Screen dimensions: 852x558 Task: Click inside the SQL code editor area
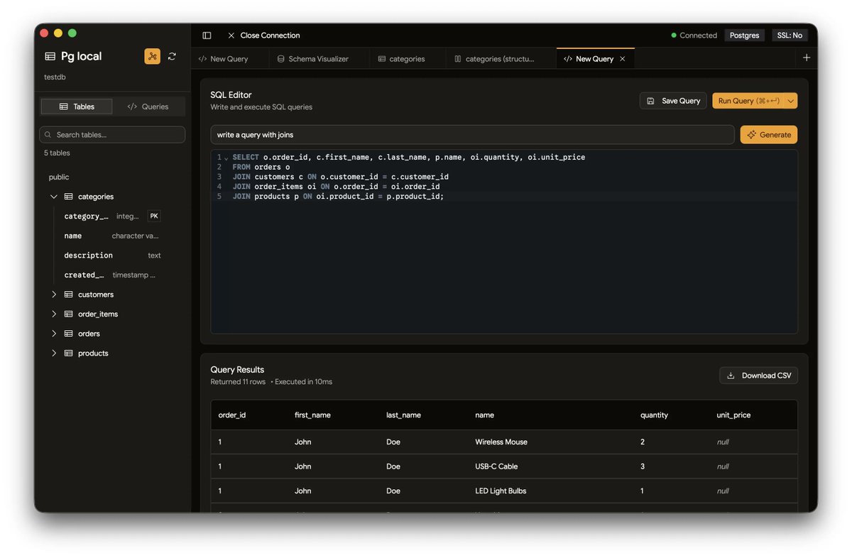coord(504,241)
